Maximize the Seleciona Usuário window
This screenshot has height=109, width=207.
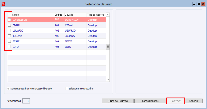coord(199,4)
